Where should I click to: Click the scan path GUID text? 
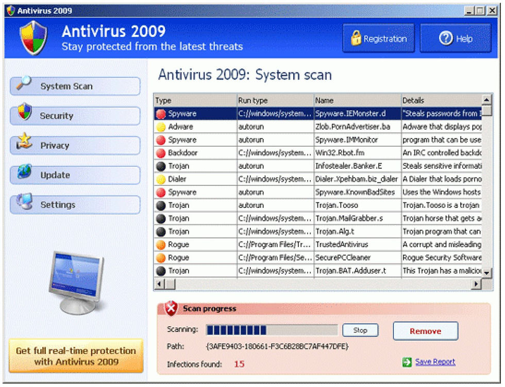[277, 346]
